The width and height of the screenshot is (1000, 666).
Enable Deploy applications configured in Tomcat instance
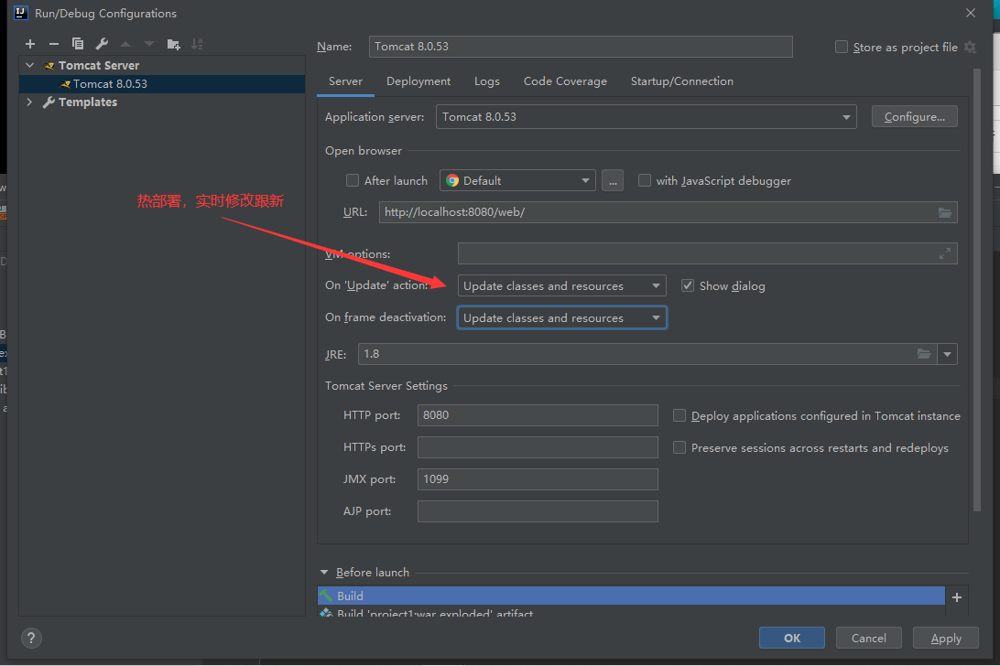679,415
